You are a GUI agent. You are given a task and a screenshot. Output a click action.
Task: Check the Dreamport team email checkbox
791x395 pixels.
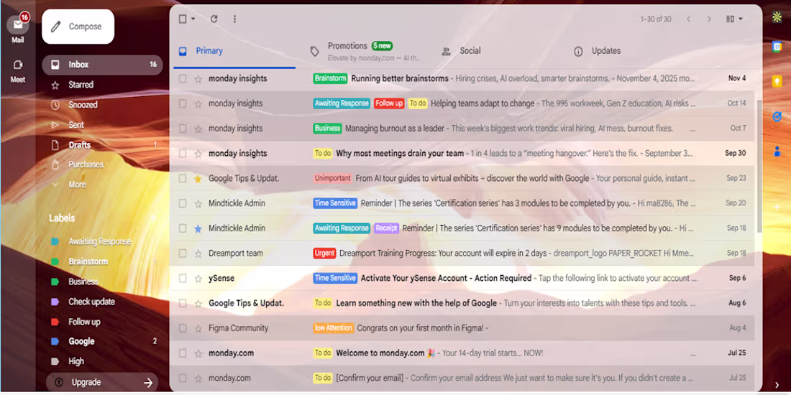click(183, 253)
